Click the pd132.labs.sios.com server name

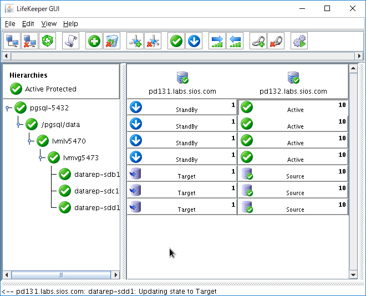293,91
